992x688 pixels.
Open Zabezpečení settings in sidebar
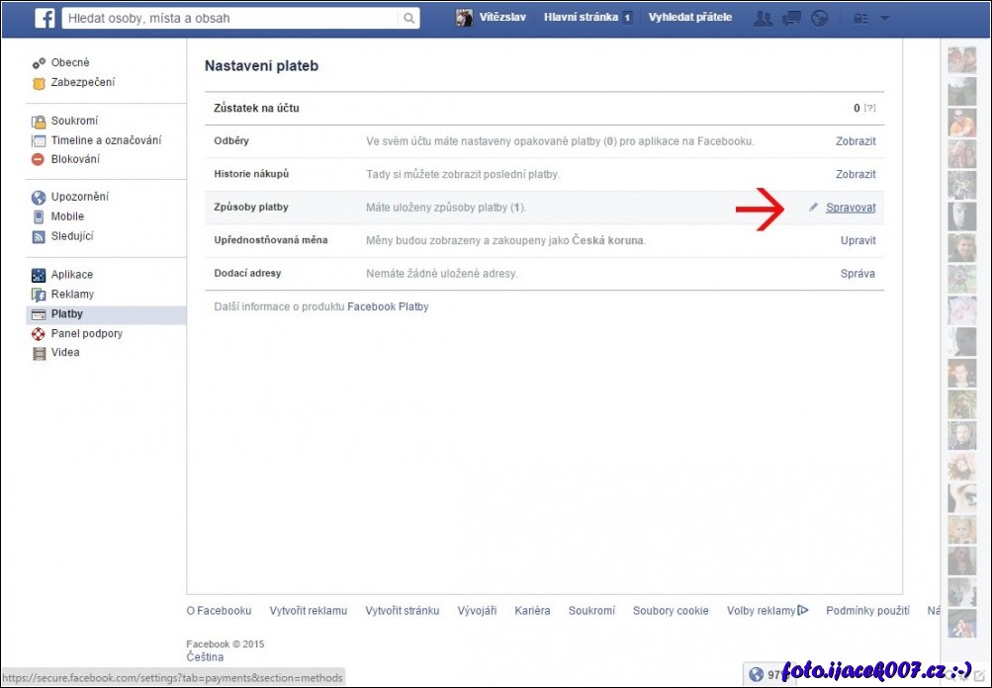pos(82,82)
